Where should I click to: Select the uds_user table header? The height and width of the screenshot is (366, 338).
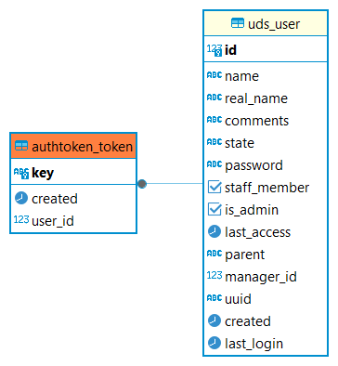point(266,23)
